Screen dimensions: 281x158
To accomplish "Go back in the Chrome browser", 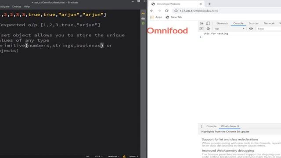I will pos(151,11).
